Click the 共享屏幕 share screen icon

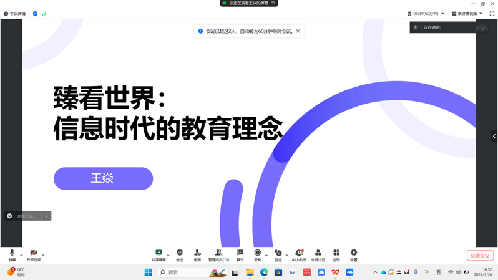pyautogui.click(x=159, y=254)
